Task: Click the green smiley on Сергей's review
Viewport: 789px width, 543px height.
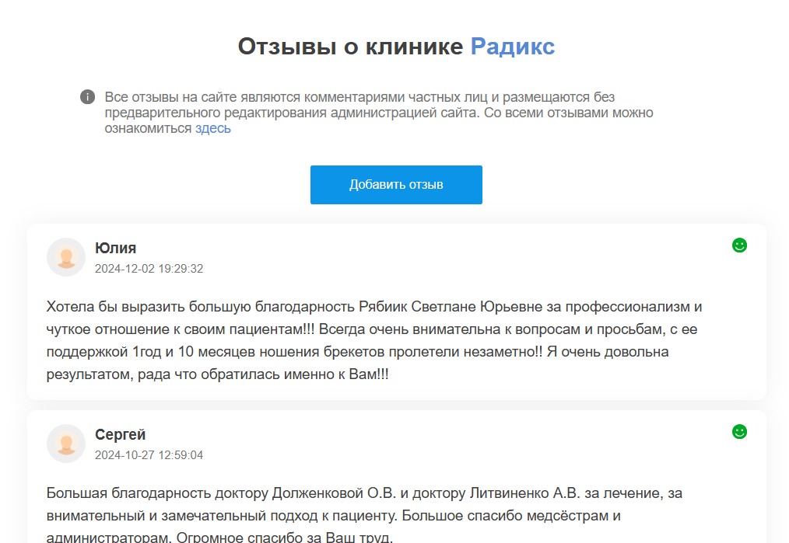Action: (739, 432)
